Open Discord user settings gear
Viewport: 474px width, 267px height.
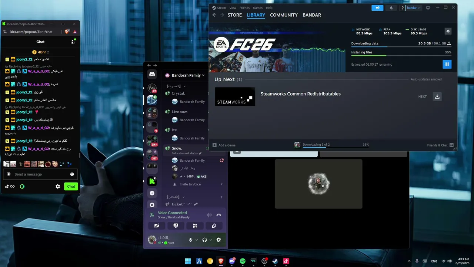click(219, 240)
